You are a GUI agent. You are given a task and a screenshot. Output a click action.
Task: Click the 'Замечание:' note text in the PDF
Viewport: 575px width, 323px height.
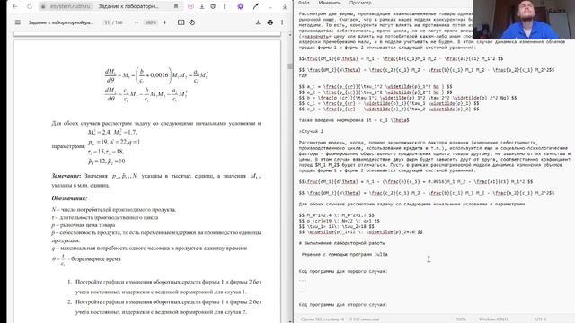pos(66,176)
